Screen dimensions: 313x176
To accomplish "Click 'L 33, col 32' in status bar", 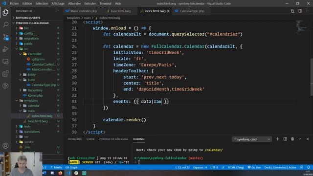I will pos(182,167).
